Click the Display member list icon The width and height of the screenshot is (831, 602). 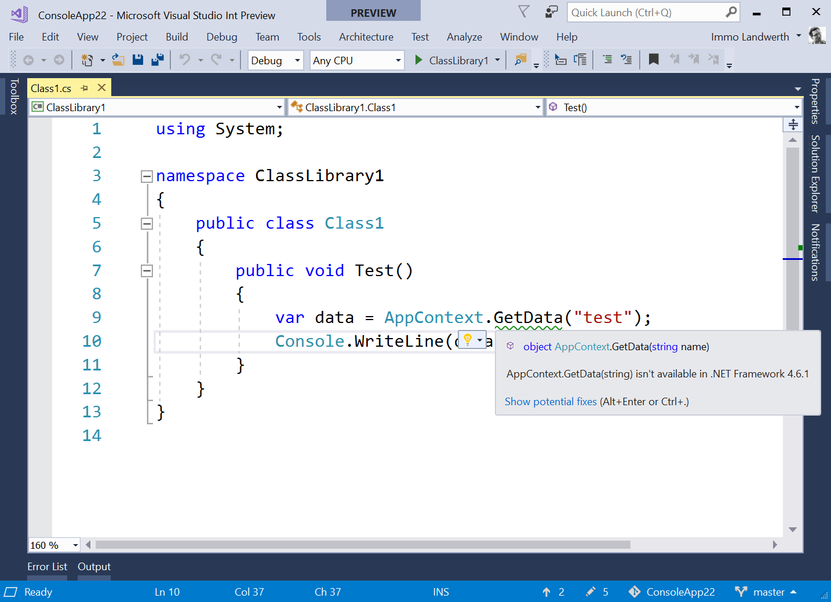point(561,60)
